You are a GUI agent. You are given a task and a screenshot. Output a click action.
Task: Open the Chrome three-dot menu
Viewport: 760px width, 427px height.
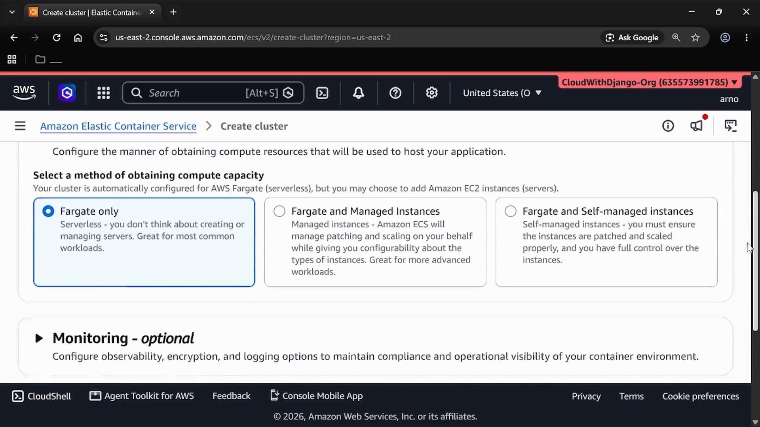pyautogui.click(x=747, y=38)
